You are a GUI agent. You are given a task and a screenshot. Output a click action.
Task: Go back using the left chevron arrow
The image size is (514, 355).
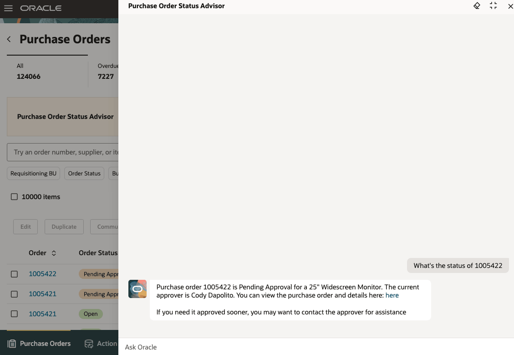[x=9, y=39]
